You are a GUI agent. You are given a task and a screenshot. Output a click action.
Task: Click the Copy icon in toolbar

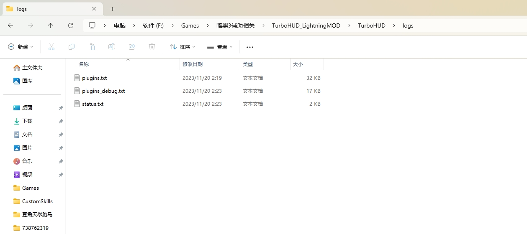tap(72, 47)
